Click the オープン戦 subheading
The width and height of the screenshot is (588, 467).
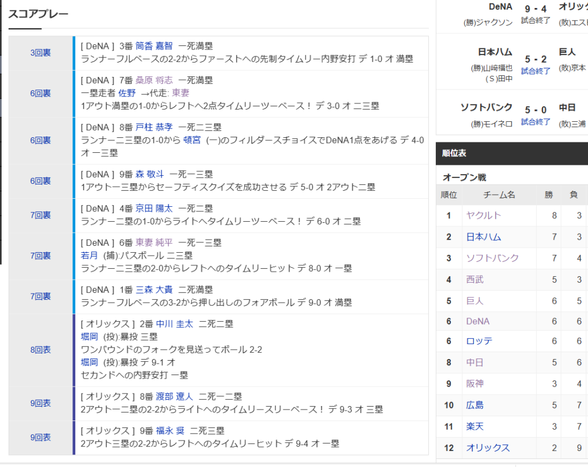pos(464,177)
